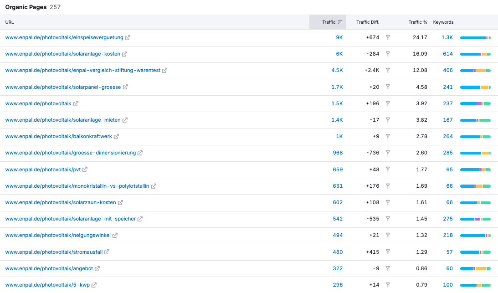Click the Traffic Diff. column header
Viewport: 498px width, 293px height.
click(x=367, y=22)
